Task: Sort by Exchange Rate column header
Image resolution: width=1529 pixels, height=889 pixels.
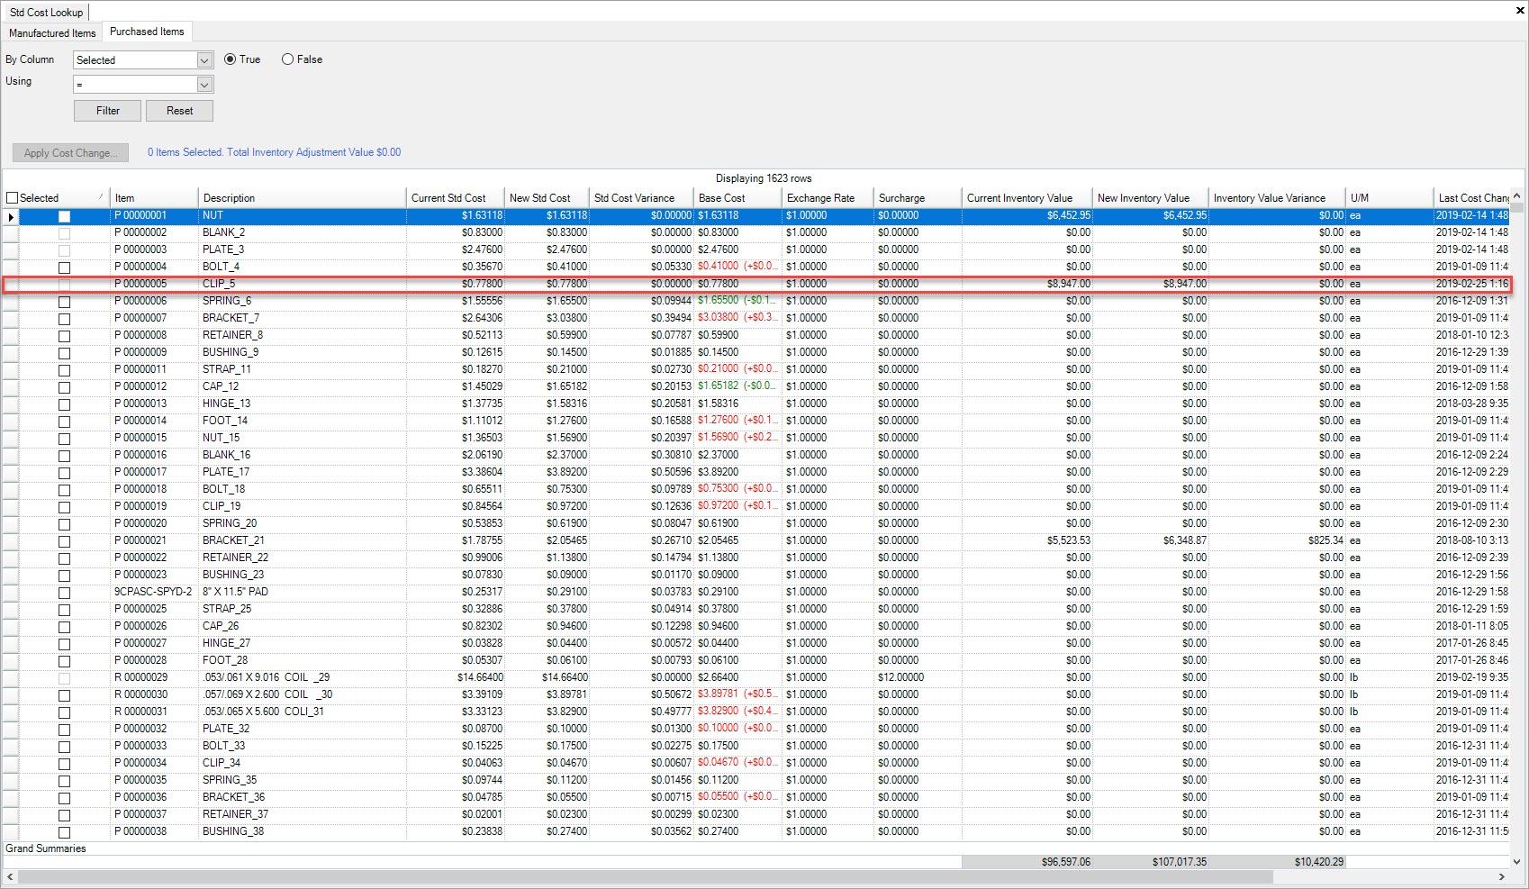Action: click(x=828, y=198)
